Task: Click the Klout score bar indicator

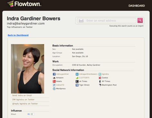Action: pyautogui.click(x=33, y=114)
